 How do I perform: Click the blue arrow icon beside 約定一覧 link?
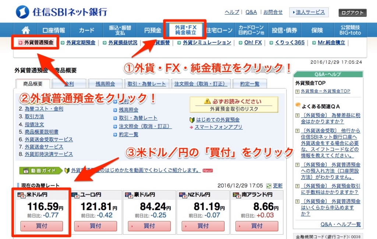click(x=115, y=135)
